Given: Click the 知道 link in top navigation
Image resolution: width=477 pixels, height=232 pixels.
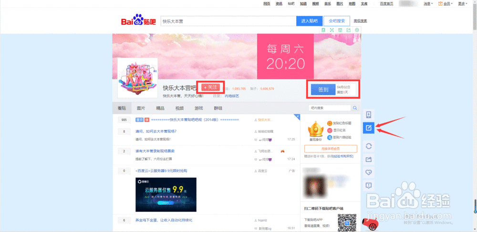Looking at the screenshot, I should pos(303,4).
